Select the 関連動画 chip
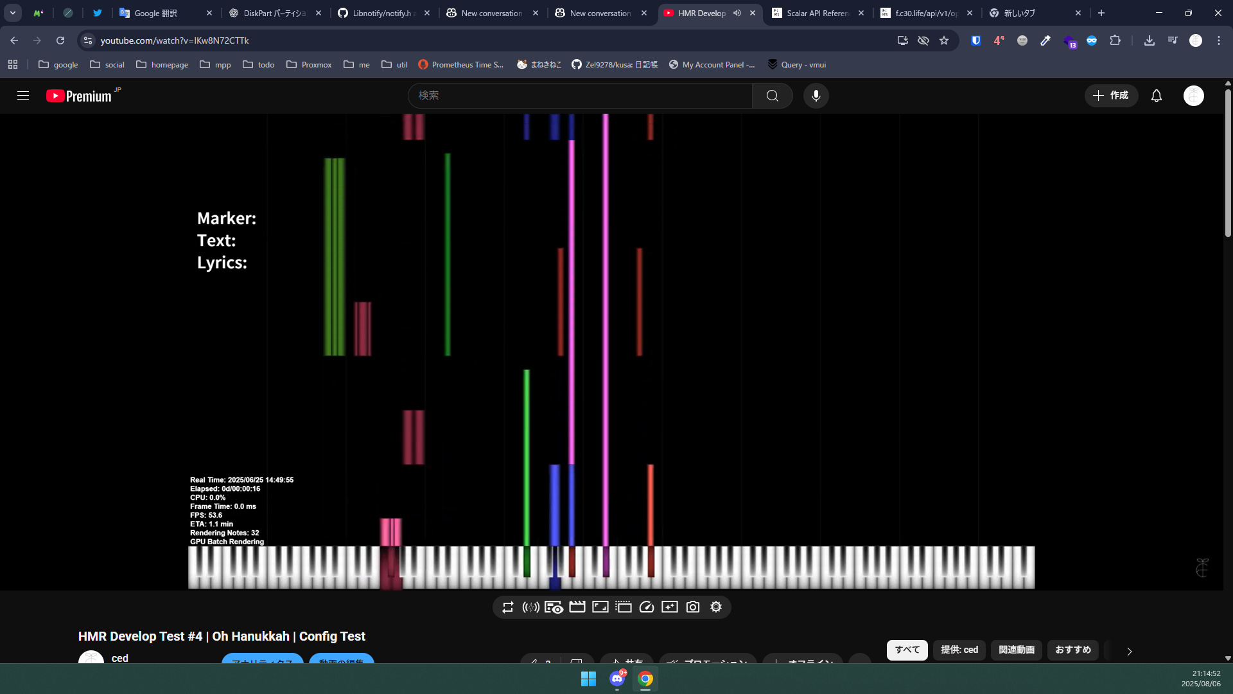This screenshot has width=1233, height=694. (1016, 650)
